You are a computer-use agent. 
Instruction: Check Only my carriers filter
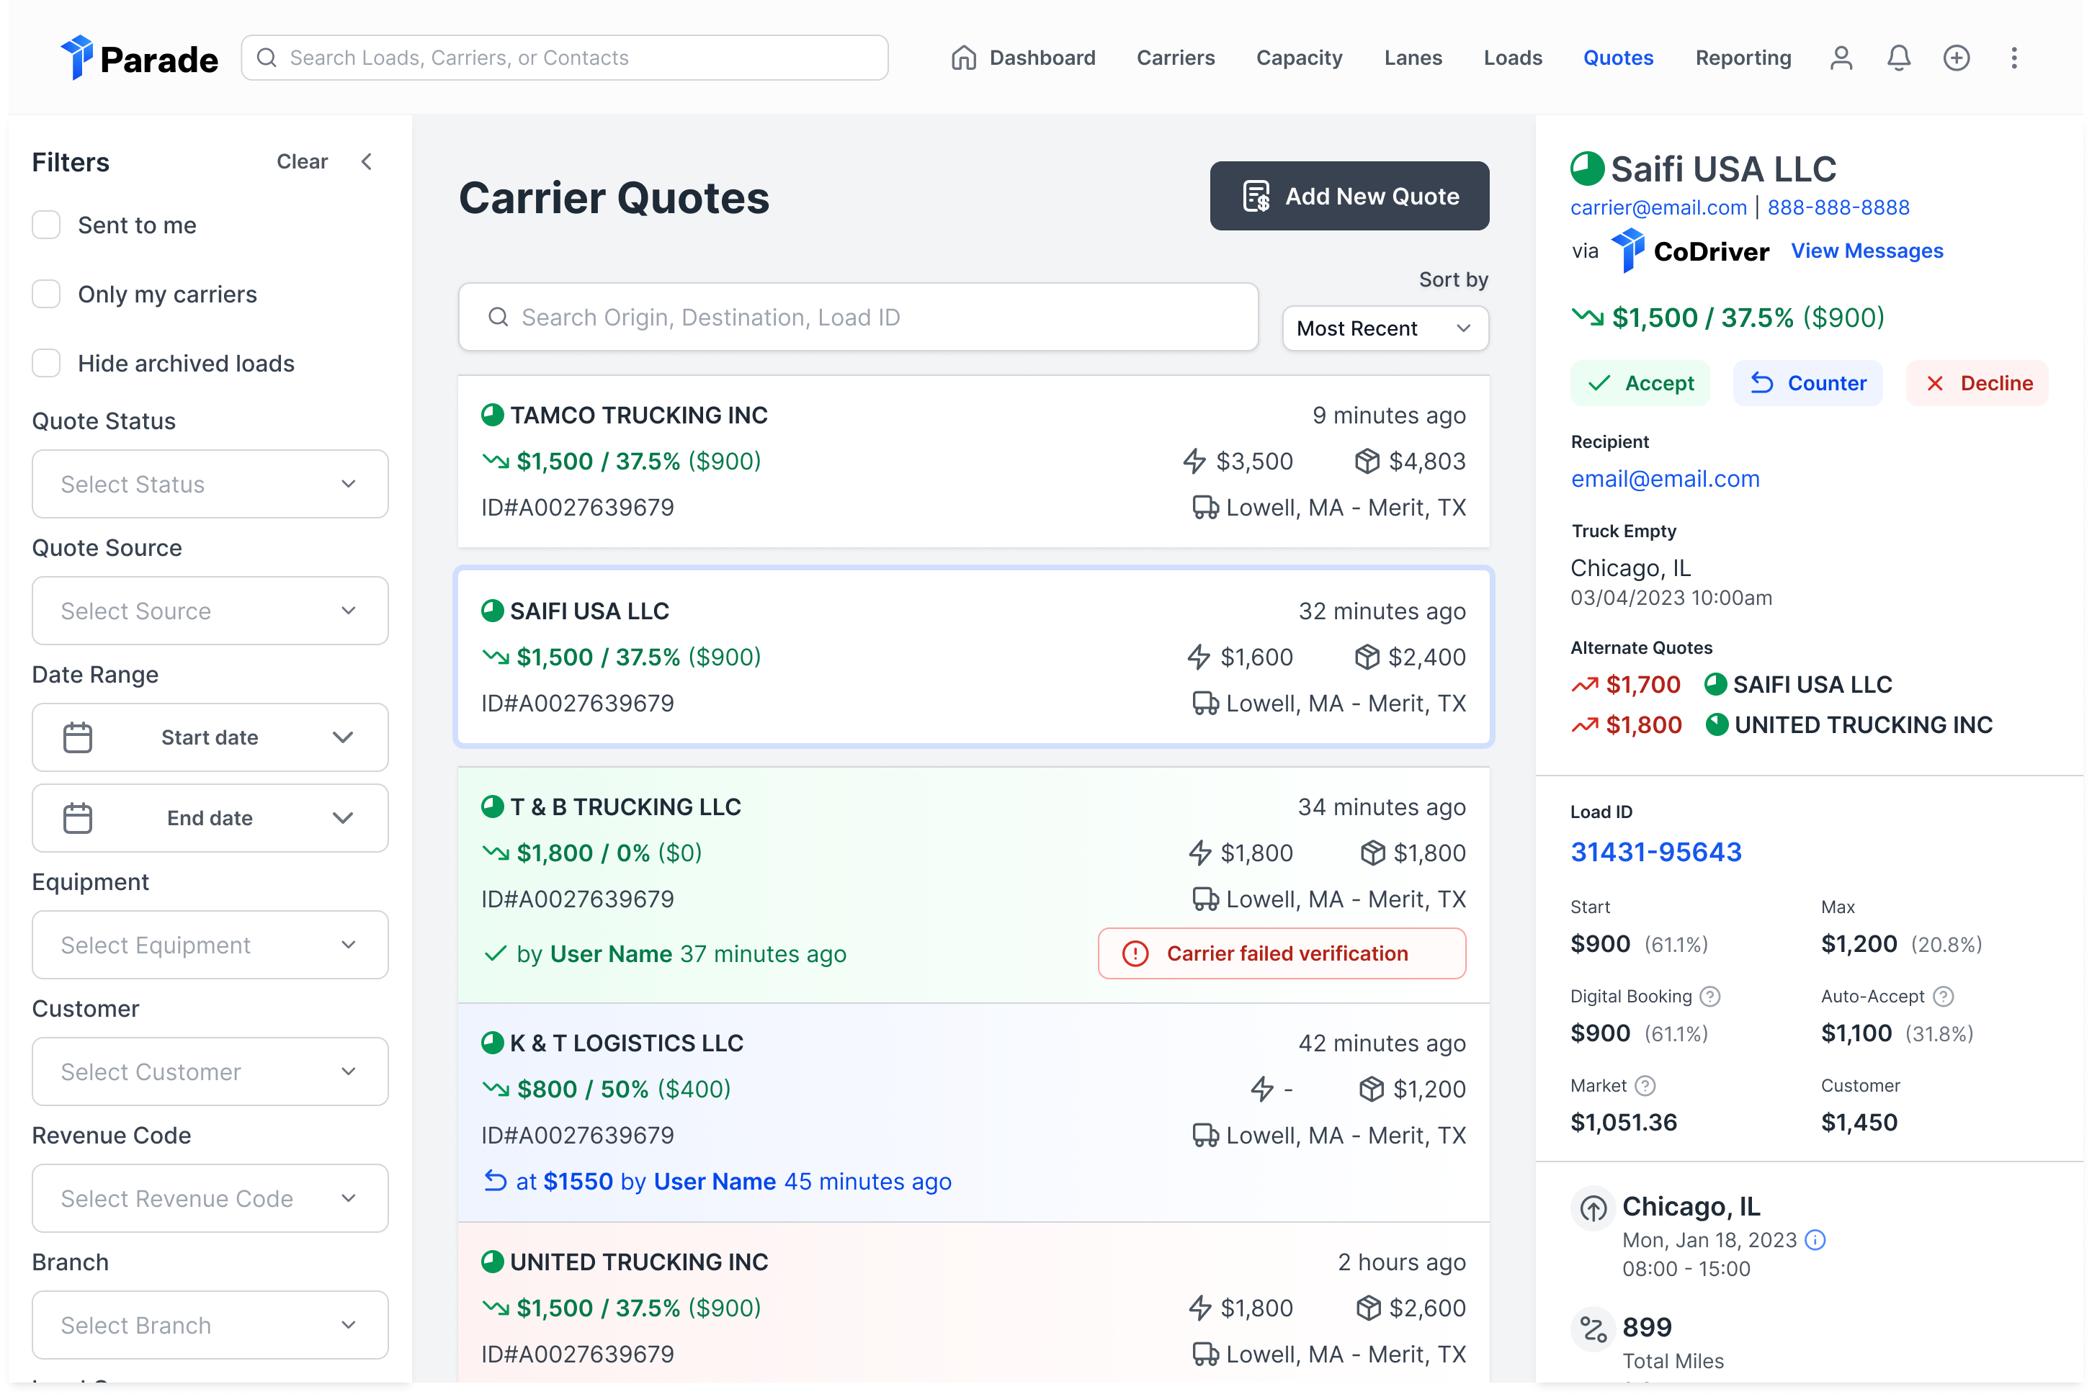click(x=46, y=294)
